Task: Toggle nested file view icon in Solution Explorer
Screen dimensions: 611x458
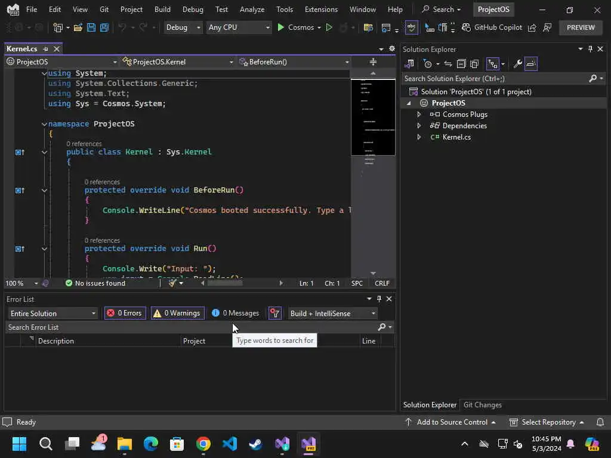Action: point(493,63)
